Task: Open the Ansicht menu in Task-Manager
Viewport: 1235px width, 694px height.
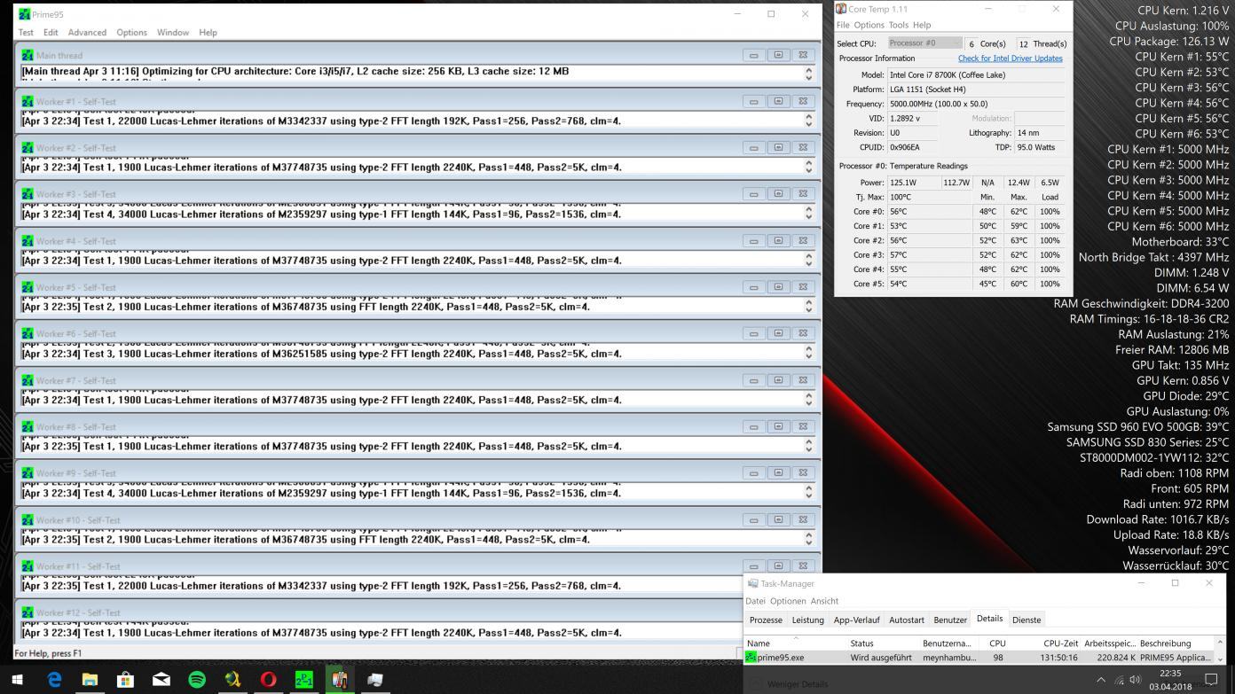Action: (824, 601)
